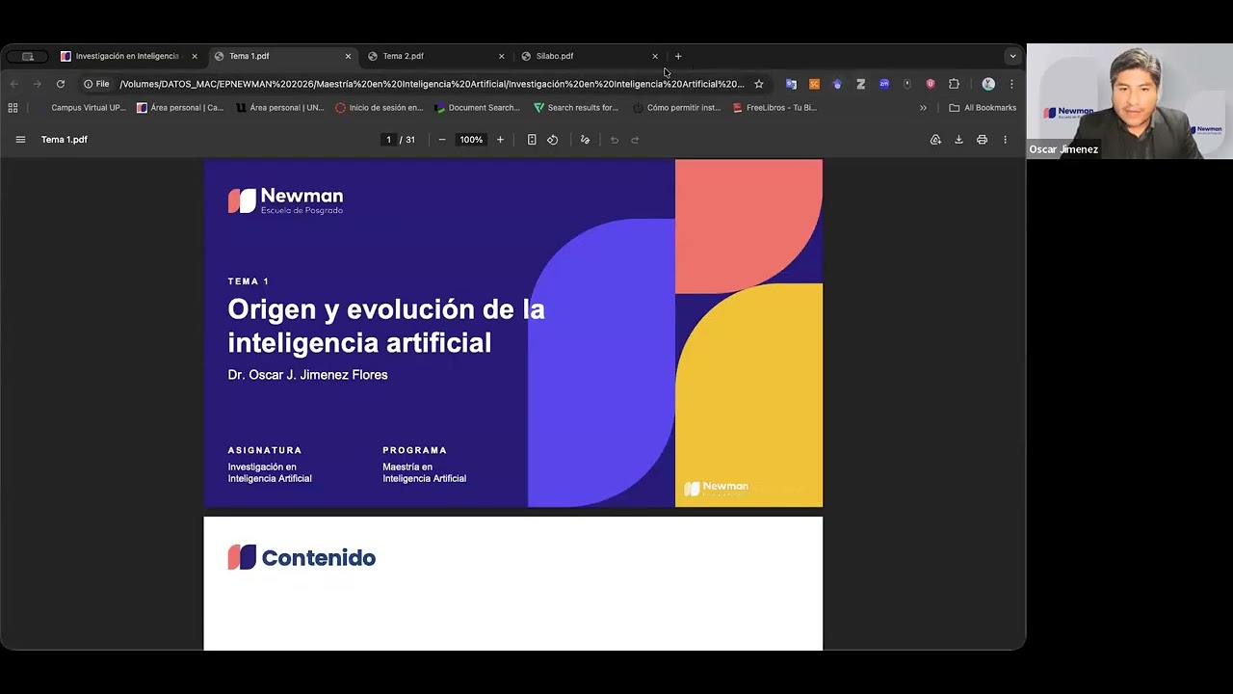Click the zoom out minus button
Screen dimensions: 1233x694
pyautogui.click(x=442, y=140)
